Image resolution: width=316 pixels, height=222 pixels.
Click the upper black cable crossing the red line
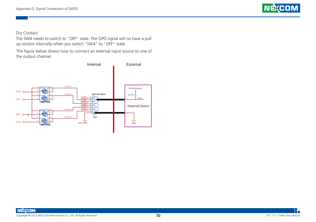(111, 99)
